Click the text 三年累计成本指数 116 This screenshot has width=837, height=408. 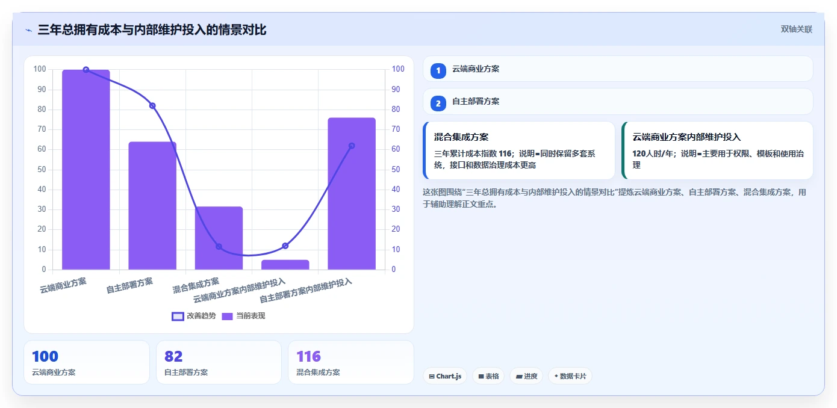point(472,153)
